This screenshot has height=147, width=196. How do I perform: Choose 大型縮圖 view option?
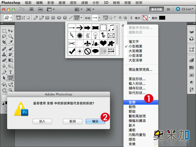coord(141,51)
